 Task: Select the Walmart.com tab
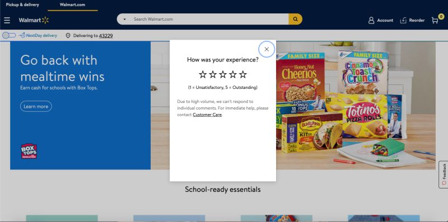72,4
